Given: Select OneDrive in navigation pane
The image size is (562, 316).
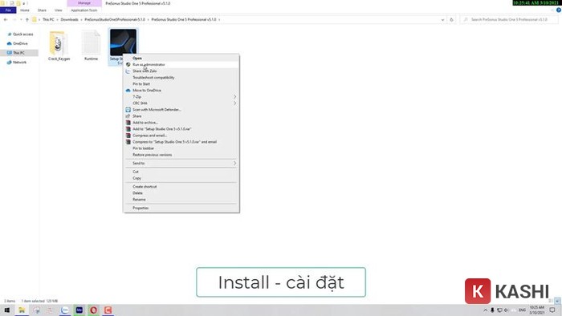Looking at the screenshot, I should [x=20, y=43].
